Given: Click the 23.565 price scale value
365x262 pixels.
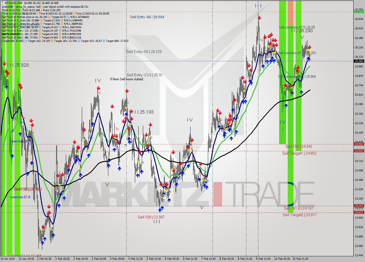Looking at the screenshot, I should coord(359,246).
